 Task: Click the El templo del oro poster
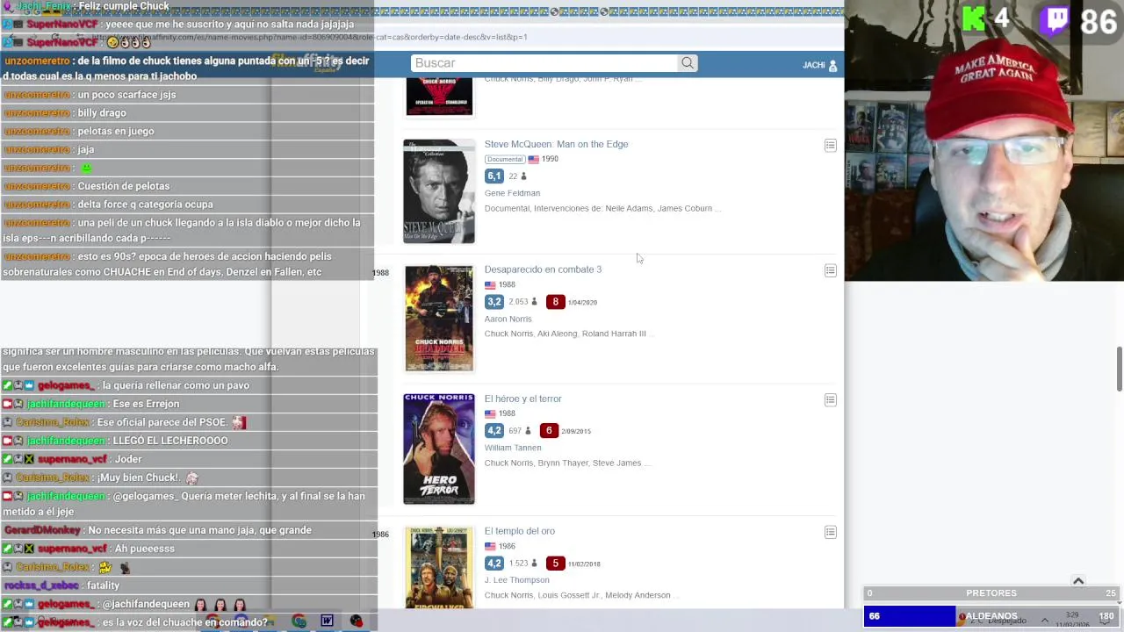pyautogui.click(x=438, y=568)
